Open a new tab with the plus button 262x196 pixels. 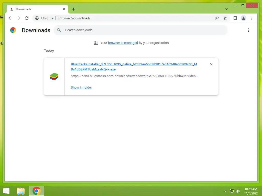point(74,9)
